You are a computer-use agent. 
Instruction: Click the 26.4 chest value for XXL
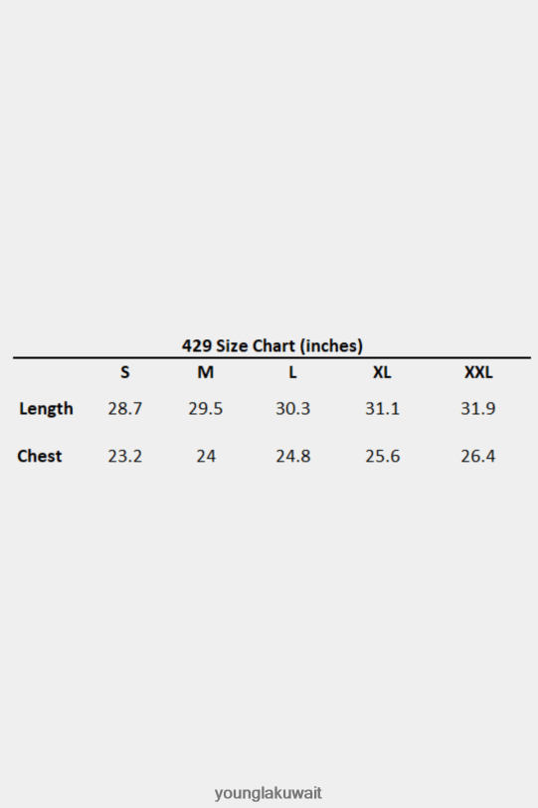coord(478,456)
